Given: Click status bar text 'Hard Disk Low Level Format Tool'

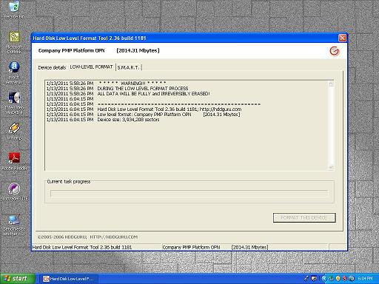Looking at the screenshot, I should [x=82, y=247].
